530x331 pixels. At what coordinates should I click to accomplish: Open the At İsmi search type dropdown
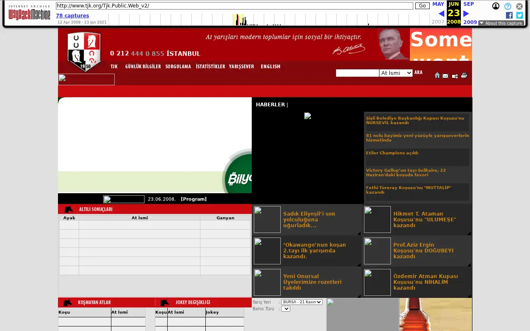[x=396, y=73]
